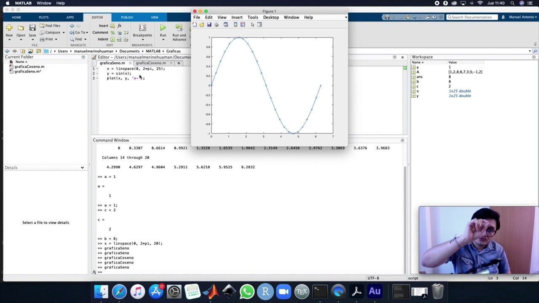Click the fx insert function icon
Image resolution: width=539 pixels, height=303 pixels.
click(120, 26)
